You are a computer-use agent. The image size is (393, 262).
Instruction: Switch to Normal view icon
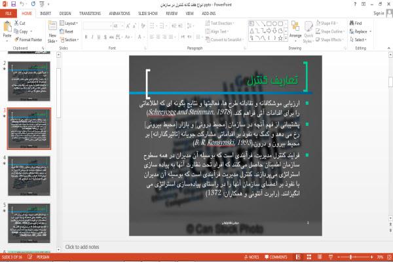(x=298, y=257)
